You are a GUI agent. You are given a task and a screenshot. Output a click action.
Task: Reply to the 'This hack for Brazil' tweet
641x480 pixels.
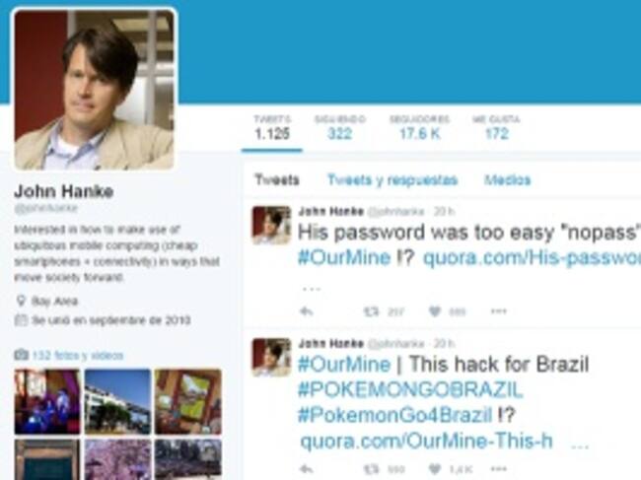[x=307, y=469]
